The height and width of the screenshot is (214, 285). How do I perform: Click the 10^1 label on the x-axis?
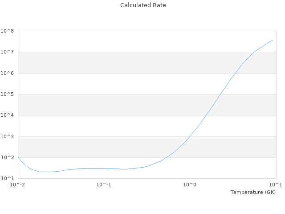coord(276,185)
